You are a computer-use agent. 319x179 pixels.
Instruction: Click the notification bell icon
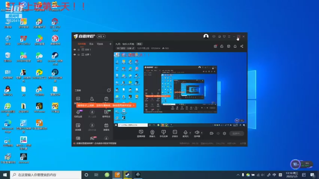point(235,47)
